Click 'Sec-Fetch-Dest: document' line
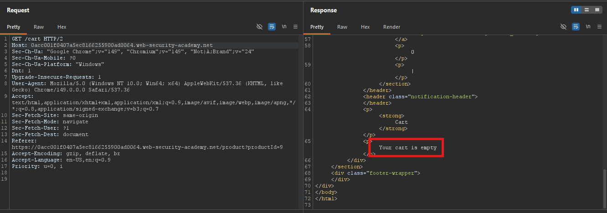 click(50, 135)
